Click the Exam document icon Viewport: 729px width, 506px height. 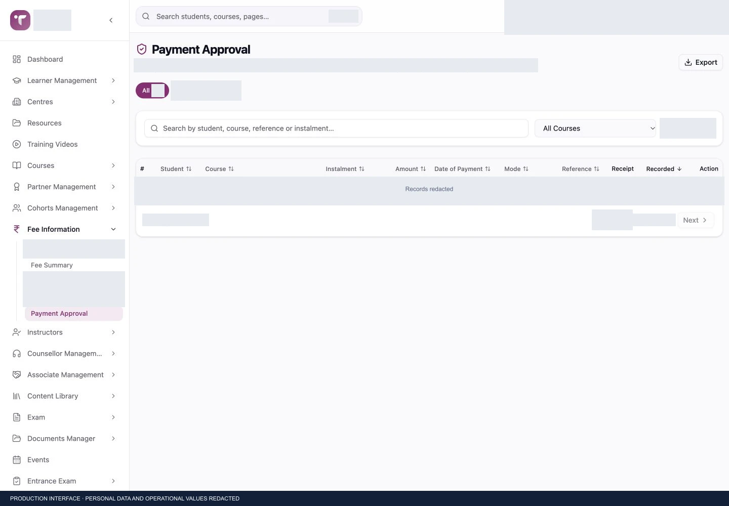(x=17, y=417)
